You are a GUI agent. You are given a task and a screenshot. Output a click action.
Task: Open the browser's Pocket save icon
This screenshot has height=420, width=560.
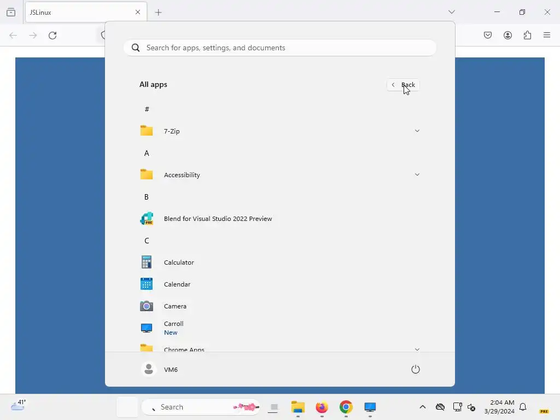tap(488, 35)
